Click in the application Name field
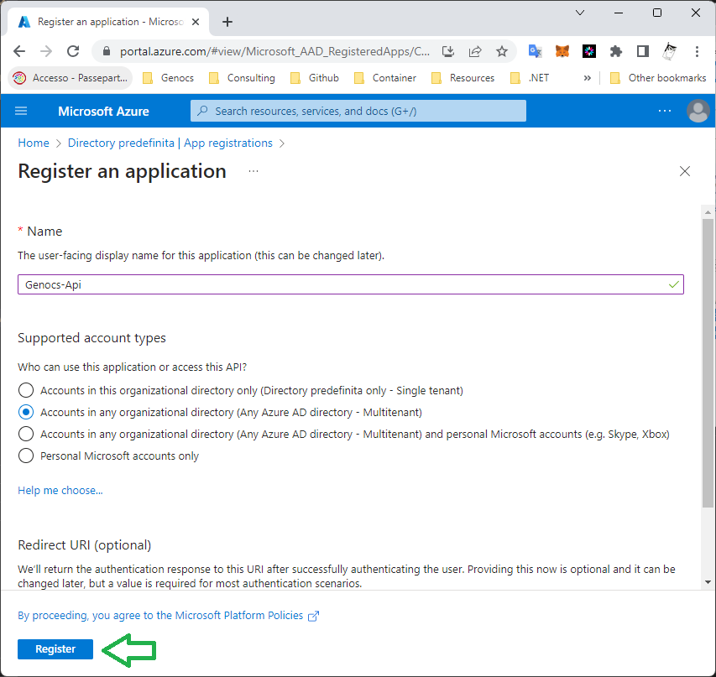The height and width of the screenshot is (677, 716). 336,284
